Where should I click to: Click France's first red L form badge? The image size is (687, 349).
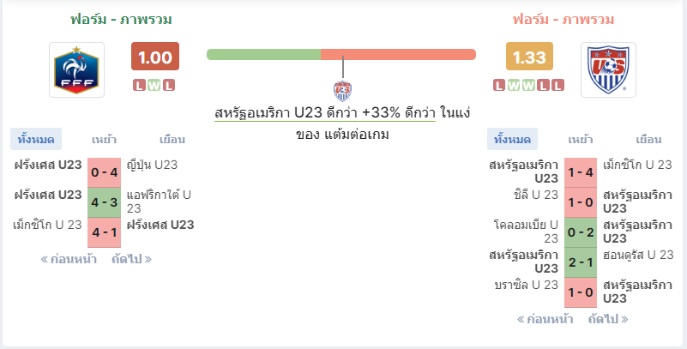pyautogui.click(x=139, y=85)
